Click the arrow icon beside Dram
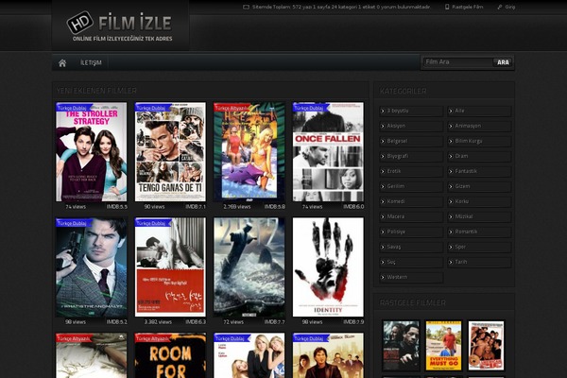Screen dimensions: 567x378 [x=451, y=157]
